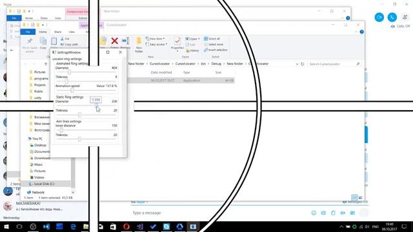Click Select none in the ribbon
413x232 pixels.
[x=214, y=44]
